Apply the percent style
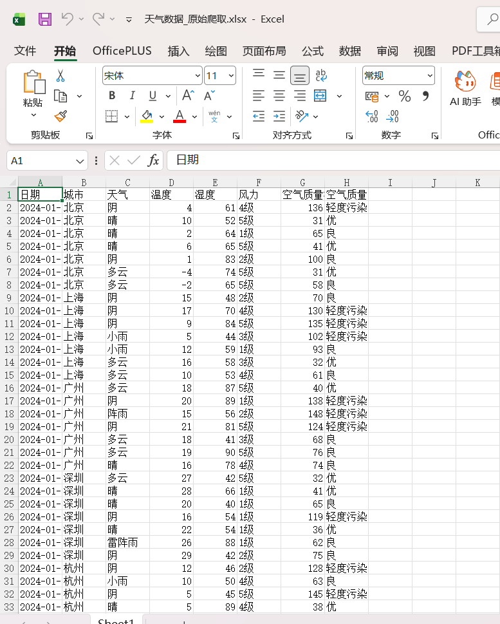The image size is (500, 624). click(405, 96)
